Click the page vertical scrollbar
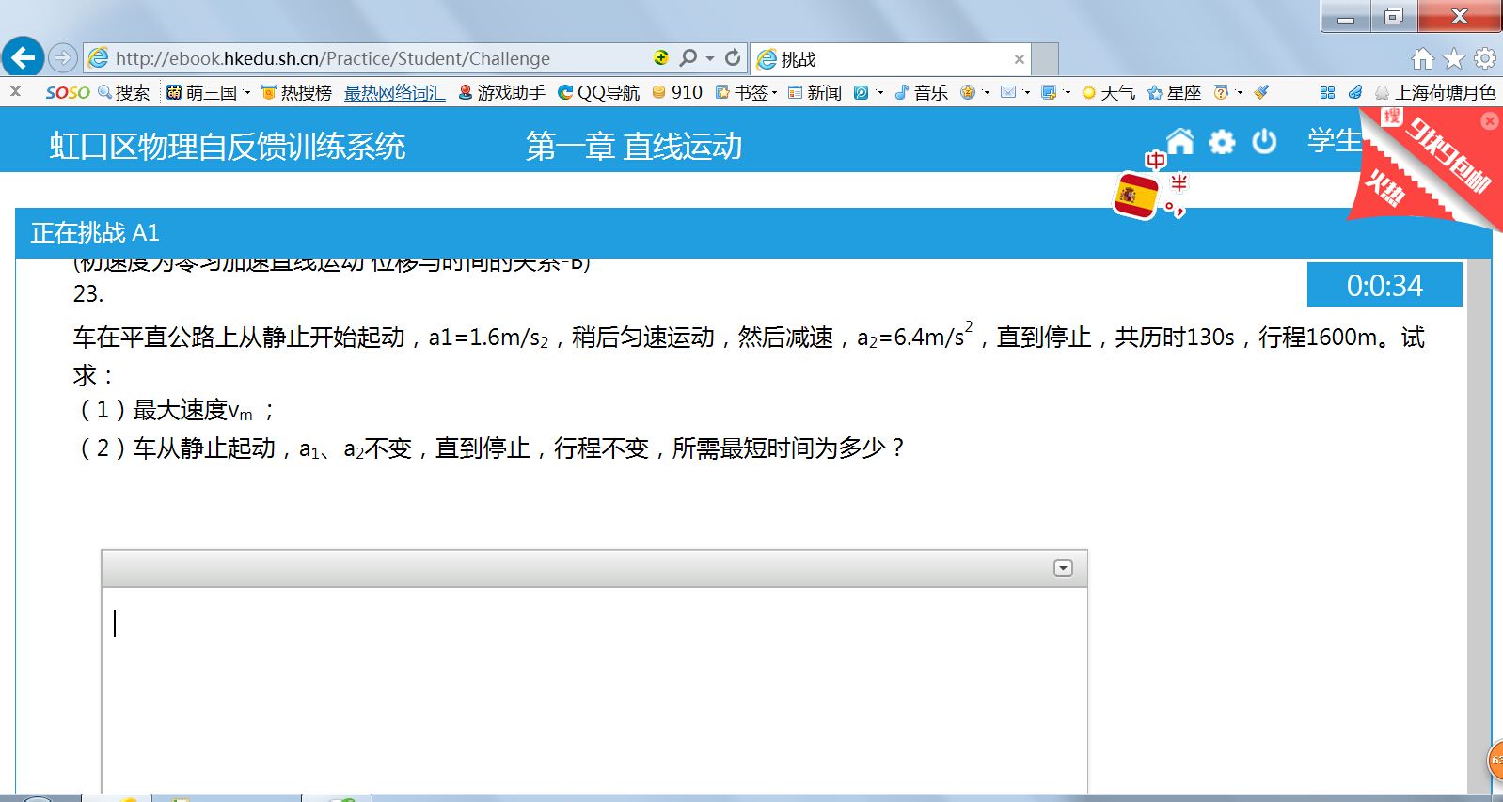The image size is (1503, 802). 1479,525
